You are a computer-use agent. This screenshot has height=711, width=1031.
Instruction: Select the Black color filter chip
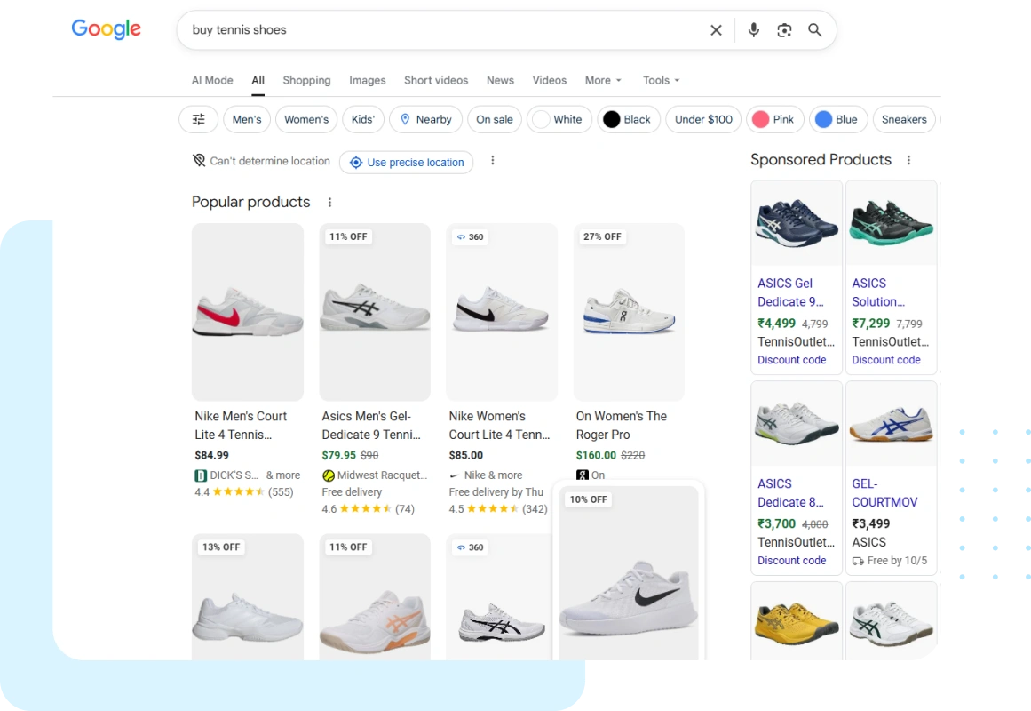[x=629, y=119]
